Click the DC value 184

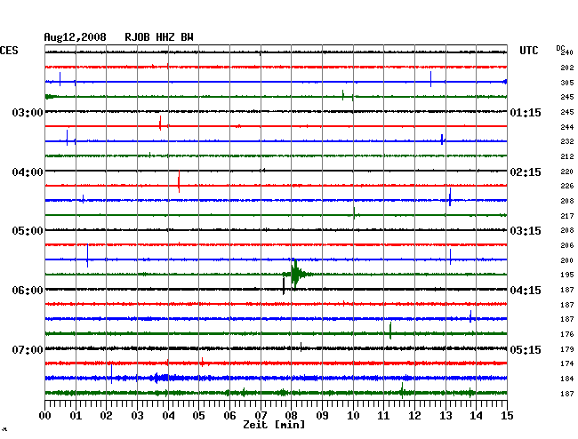point(567,379)
